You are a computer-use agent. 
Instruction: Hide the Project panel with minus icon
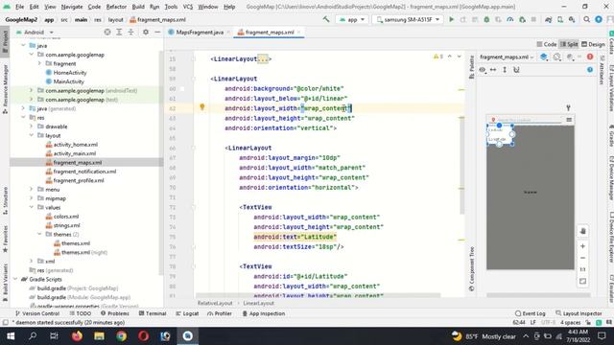pyautogui.click(x=157, y=32)
